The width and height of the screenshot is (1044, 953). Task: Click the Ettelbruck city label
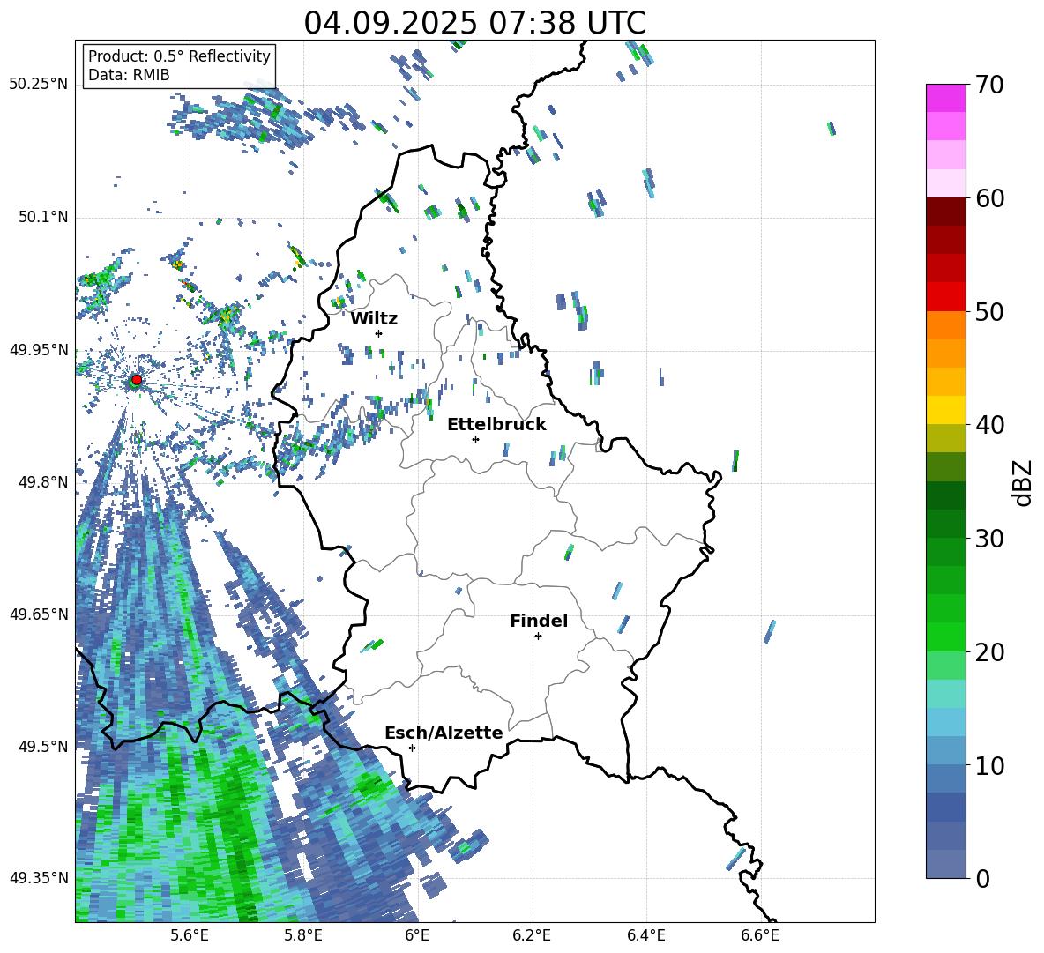tap(496, 425)
